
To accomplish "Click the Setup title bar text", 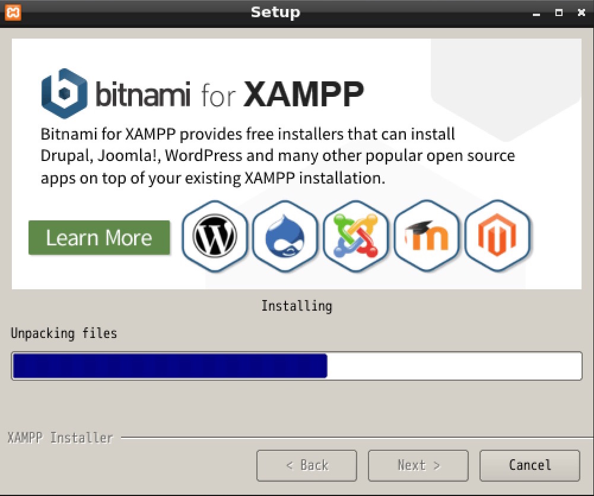I will tap(275, 12).
